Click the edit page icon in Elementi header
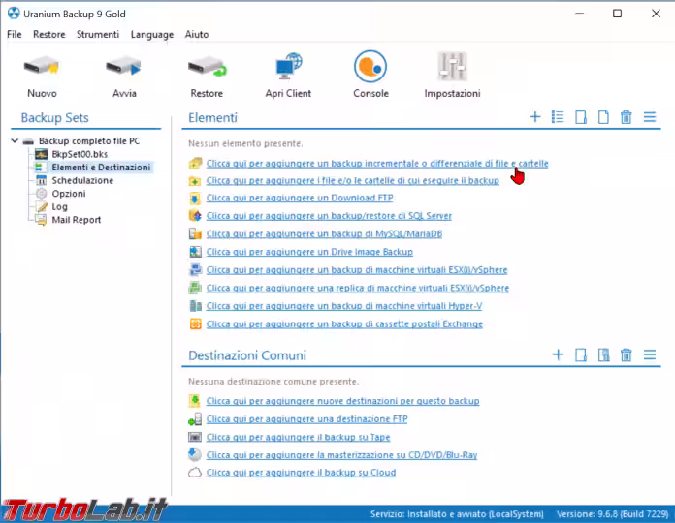The image size is (675, 523). (581, 117)
